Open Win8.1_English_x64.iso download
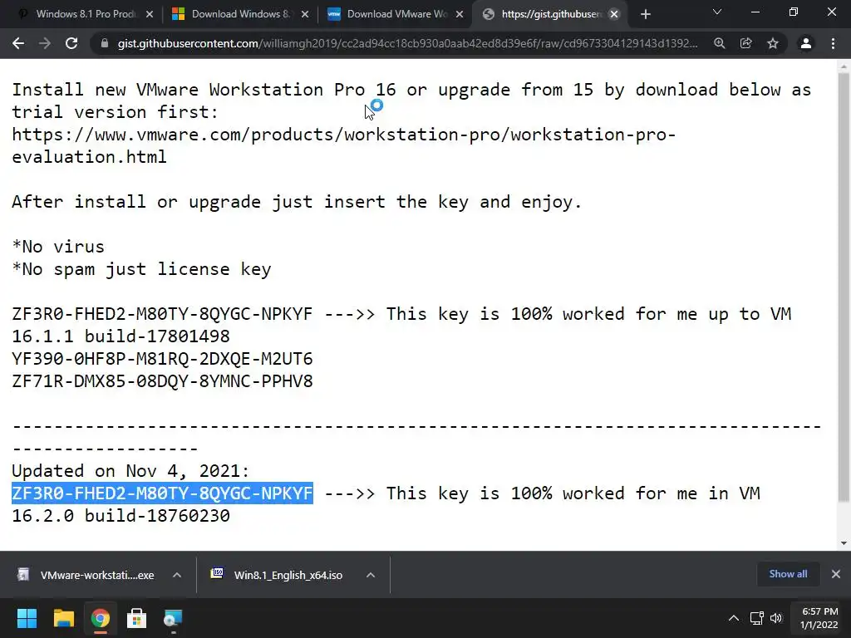Image resolution: width=851 pixels, height=638 pixels. pos(279,575)
